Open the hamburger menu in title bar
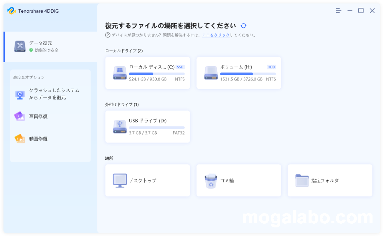Screen dimensions: 383x236 click(338, 11)
